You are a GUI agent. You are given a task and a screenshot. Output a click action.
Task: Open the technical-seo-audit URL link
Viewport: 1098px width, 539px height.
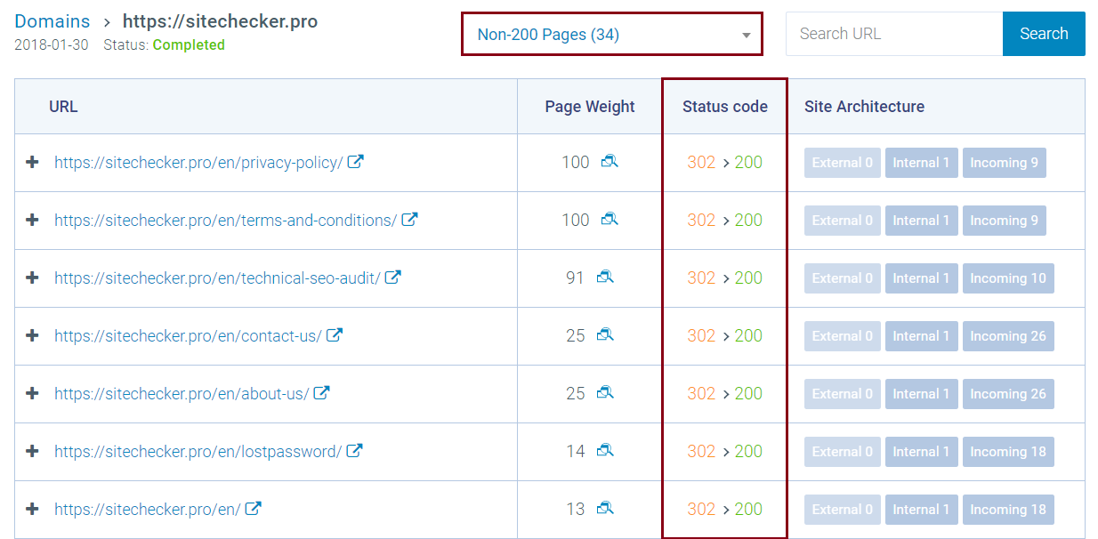pos(217,278)
